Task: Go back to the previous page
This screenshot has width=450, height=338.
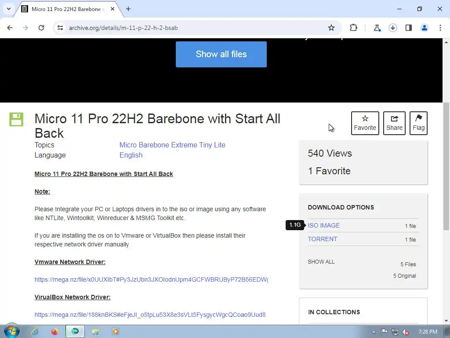Action: tap(10, 28)
